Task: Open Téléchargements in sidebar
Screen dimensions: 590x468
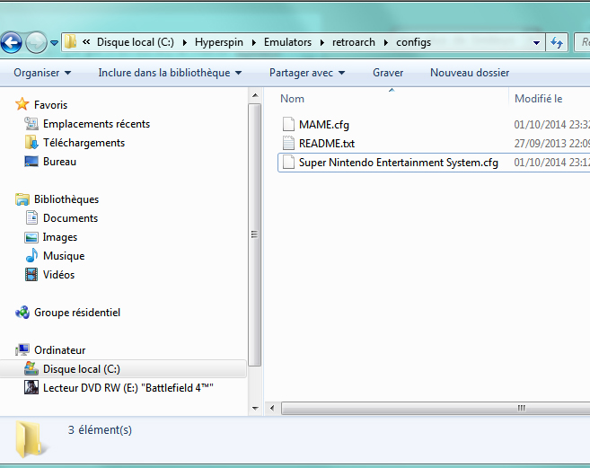Action: click(x=84, y=143)
